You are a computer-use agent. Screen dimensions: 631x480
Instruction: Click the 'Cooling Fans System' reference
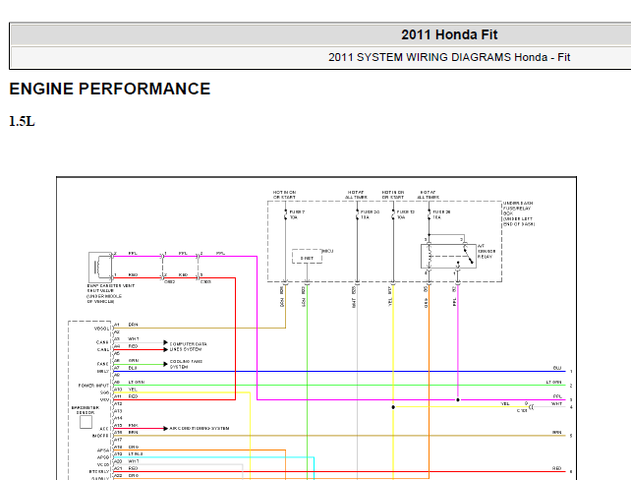pos(186,364)
